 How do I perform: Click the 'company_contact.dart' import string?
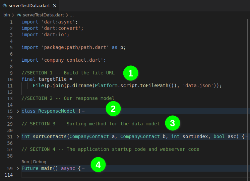pyautogui.click(x=72, y=60)
